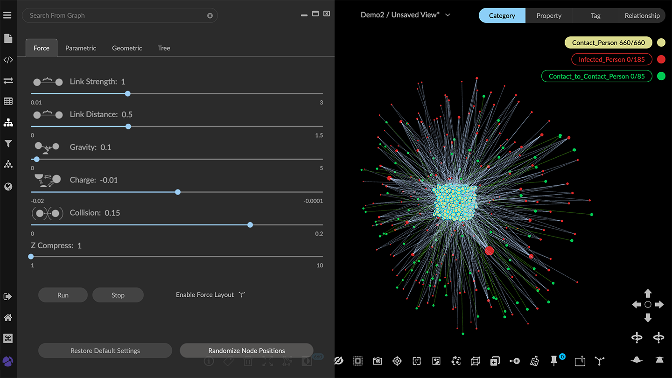The image size is (672, 378).
Task: Click Restore Default Settings
Action: [105, 350]
